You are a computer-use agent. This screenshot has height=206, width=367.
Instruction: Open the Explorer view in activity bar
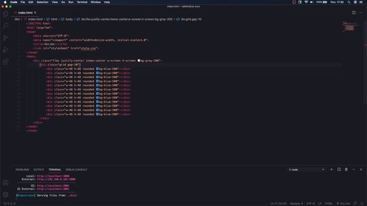pyautogui.click(x=5, y=14)
